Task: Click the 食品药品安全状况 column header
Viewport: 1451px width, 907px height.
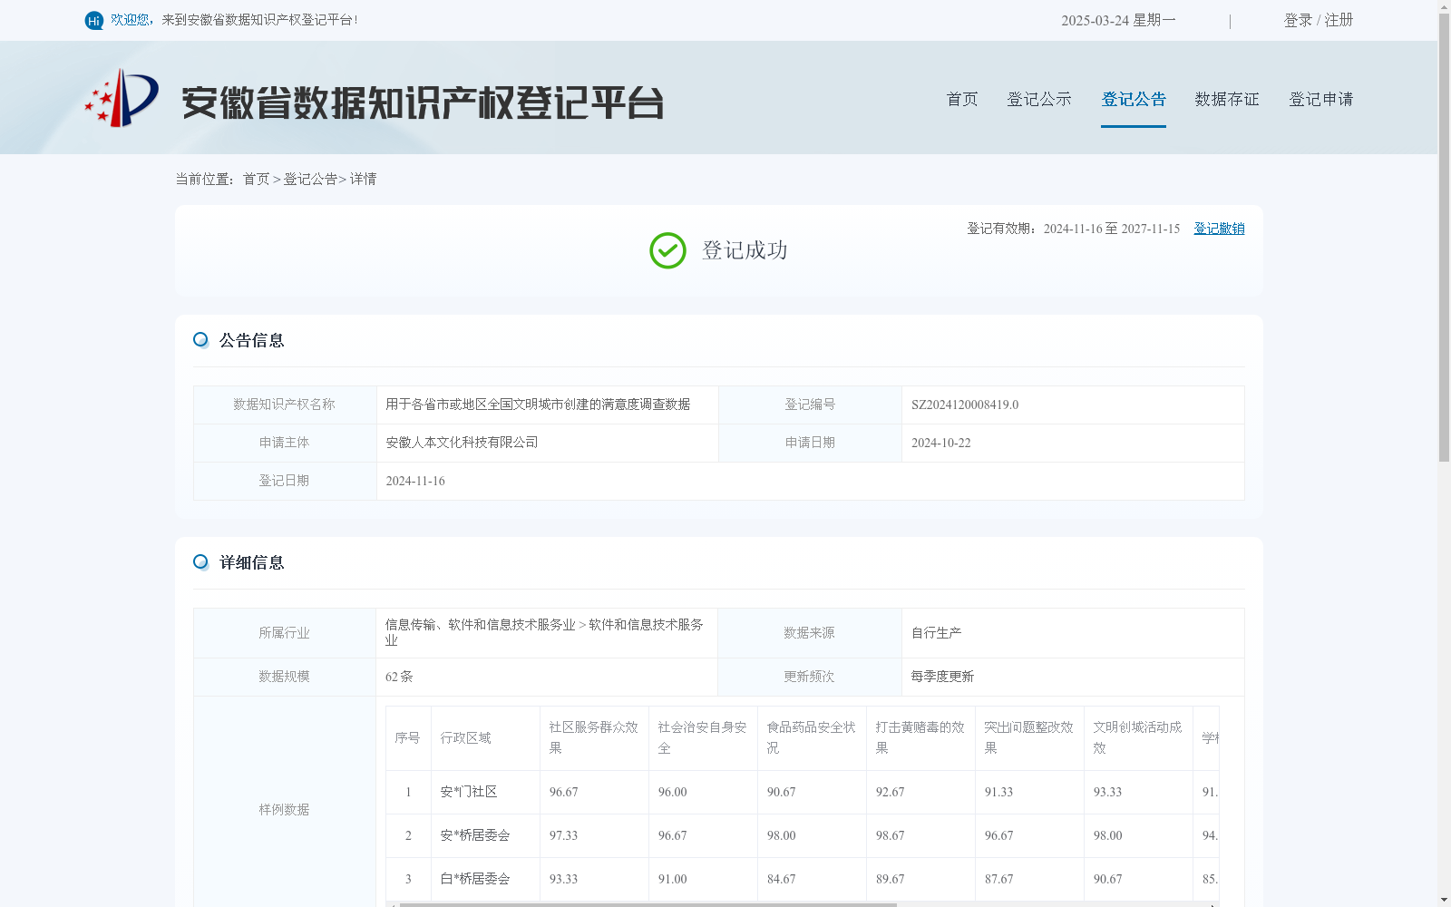Action: point(812,737)
